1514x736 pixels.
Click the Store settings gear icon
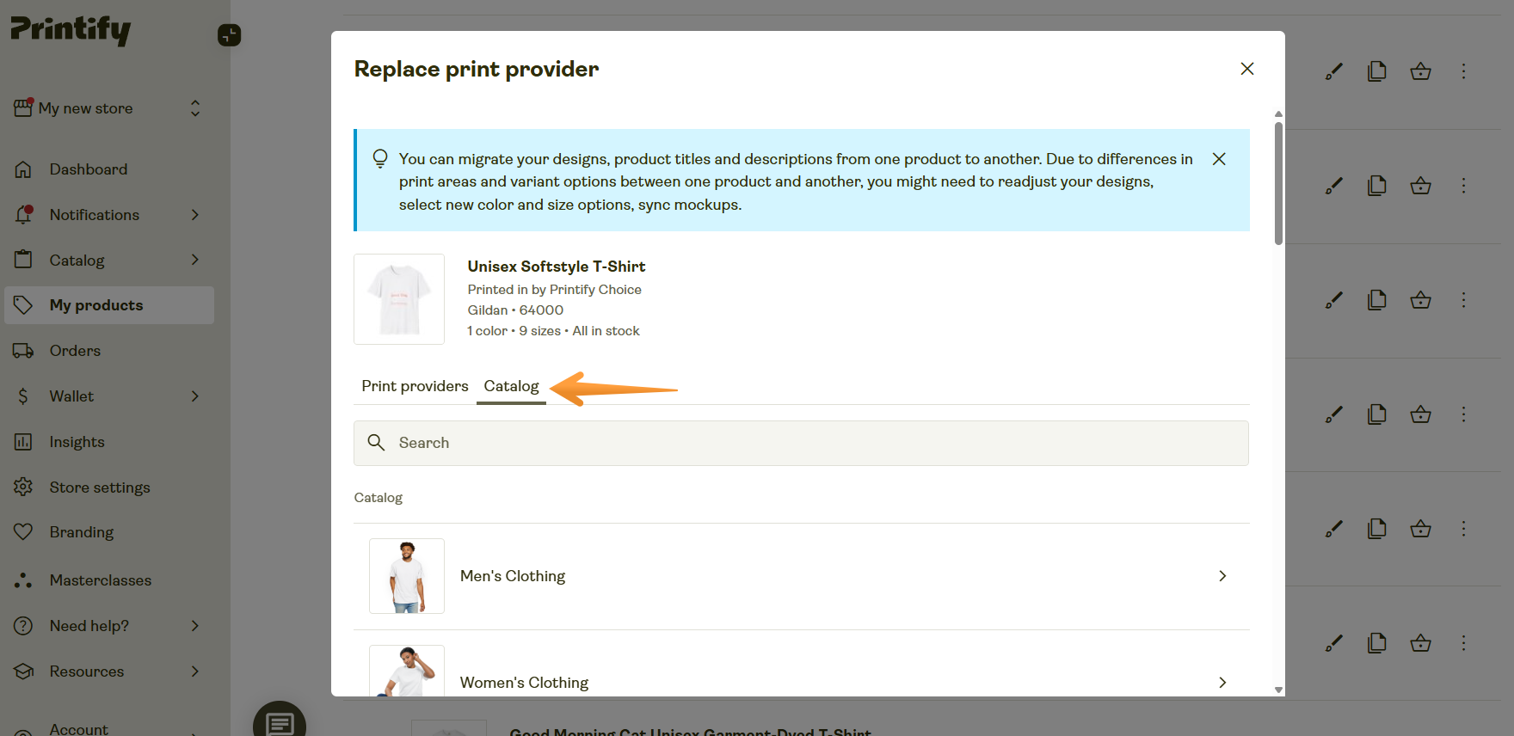[x=23, y=487]
